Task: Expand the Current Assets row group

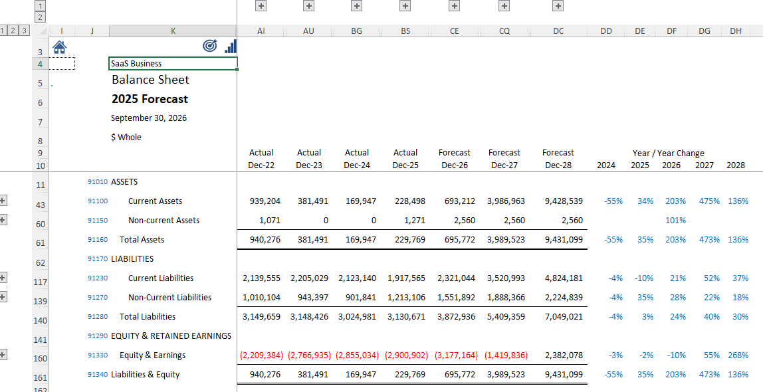Action: click(x=3, y=201)
